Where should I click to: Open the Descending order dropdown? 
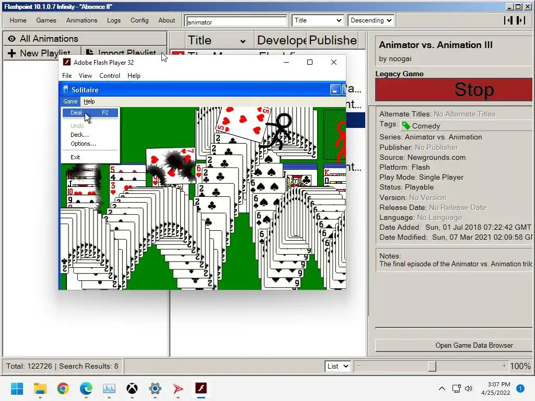point(371,20)
